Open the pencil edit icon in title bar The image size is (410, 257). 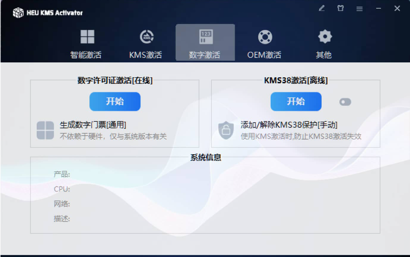click(x=322, y=8)
